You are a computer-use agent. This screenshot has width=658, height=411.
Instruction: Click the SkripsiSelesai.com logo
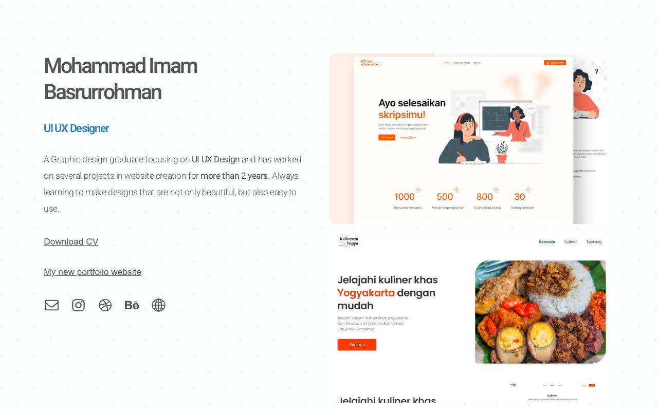coord(370,62)
